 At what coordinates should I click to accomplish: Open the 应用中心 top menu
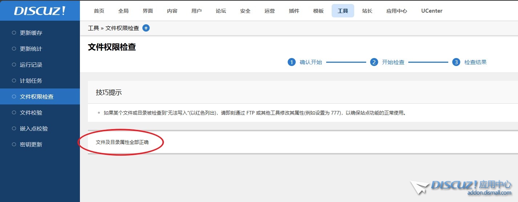397,11
